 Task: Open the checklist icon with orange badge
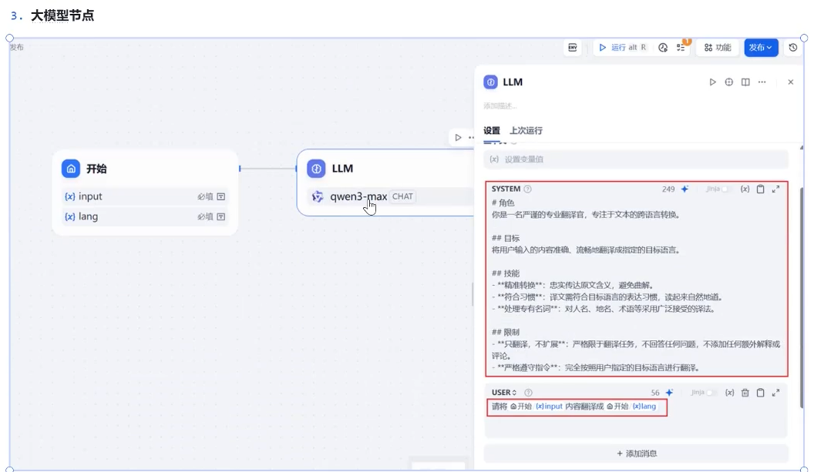pos(681,48)
